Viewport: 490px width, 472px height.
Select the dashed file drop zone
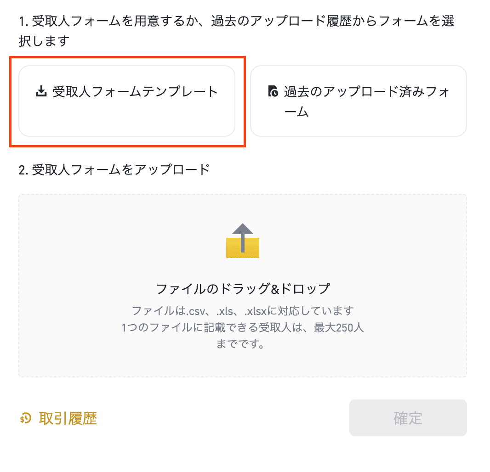[x=243, y=285]
